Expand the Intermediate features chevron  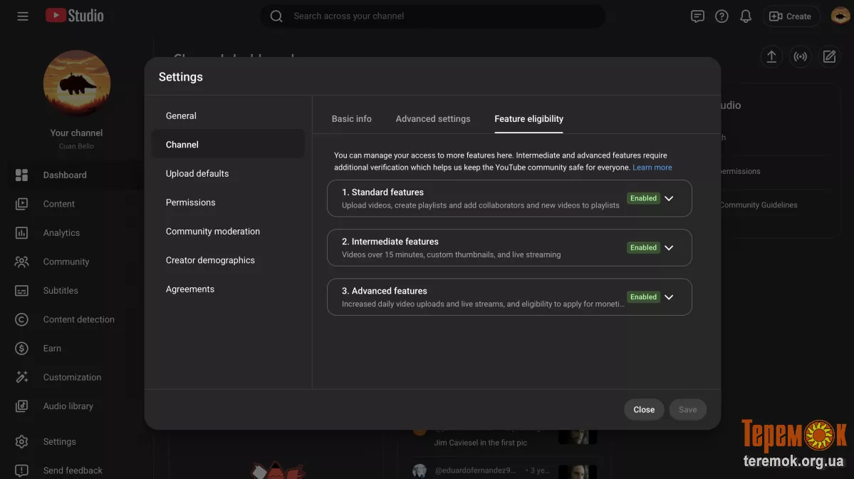[x=668, y=248]
